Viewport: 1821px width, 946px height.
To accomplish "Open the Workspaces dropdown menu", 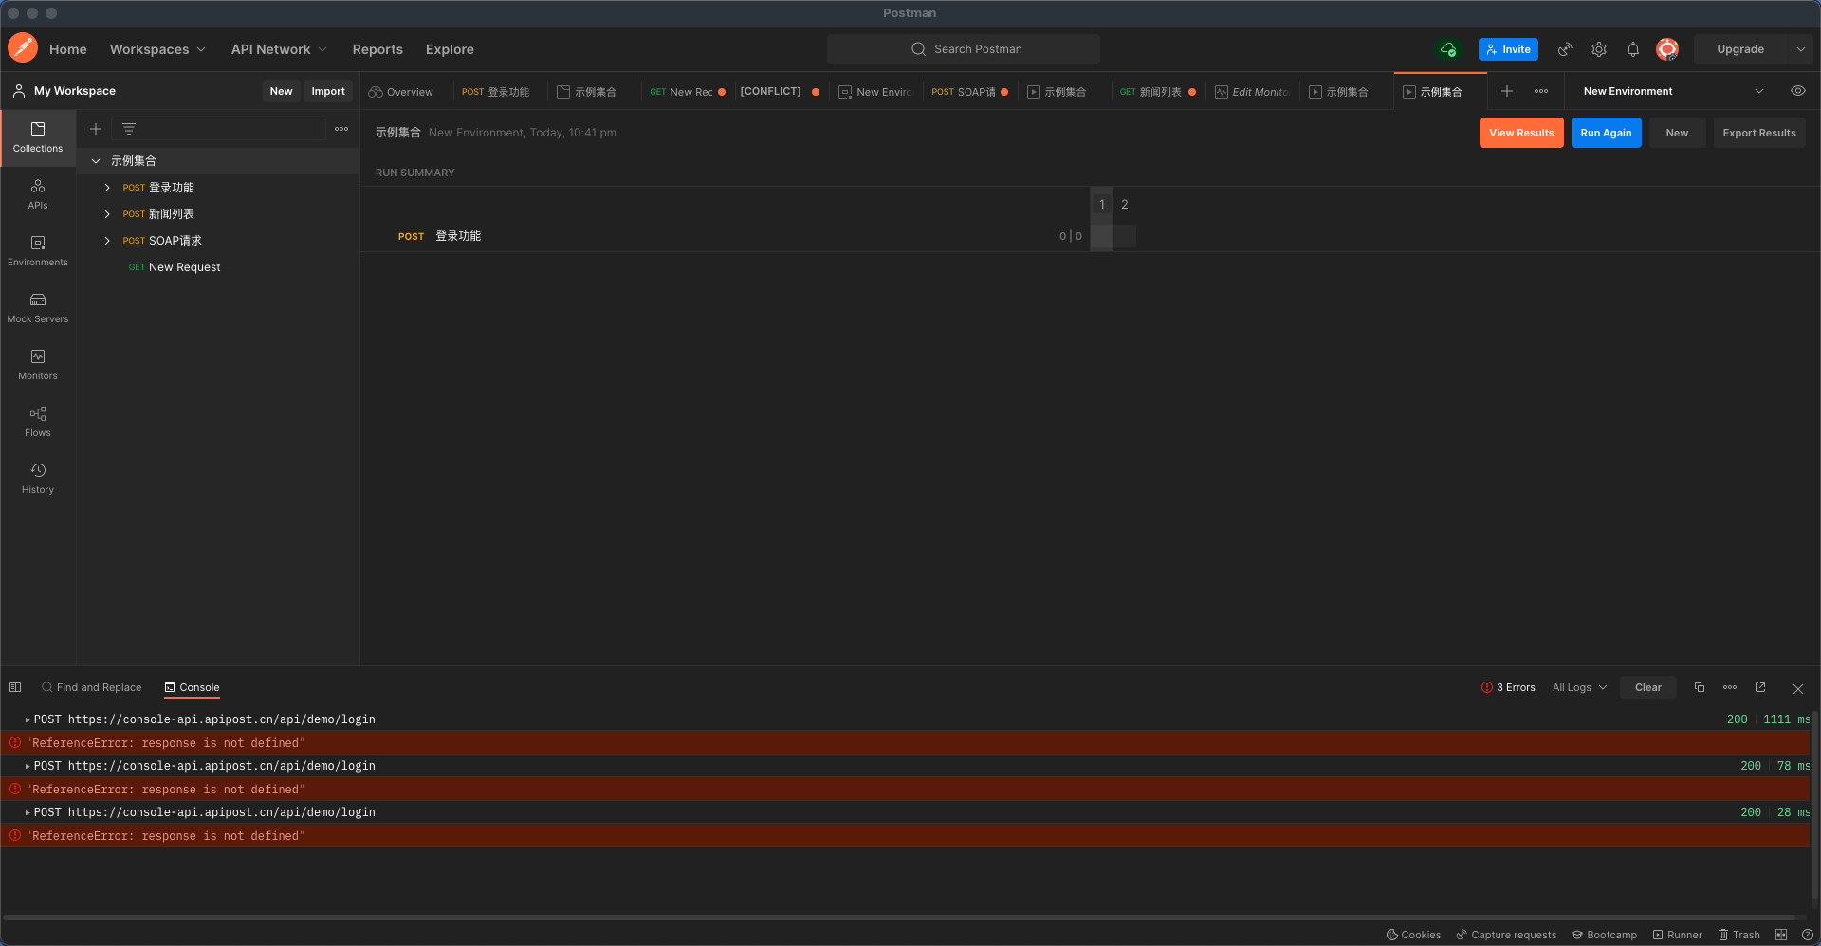I will [x=157, y=49].
